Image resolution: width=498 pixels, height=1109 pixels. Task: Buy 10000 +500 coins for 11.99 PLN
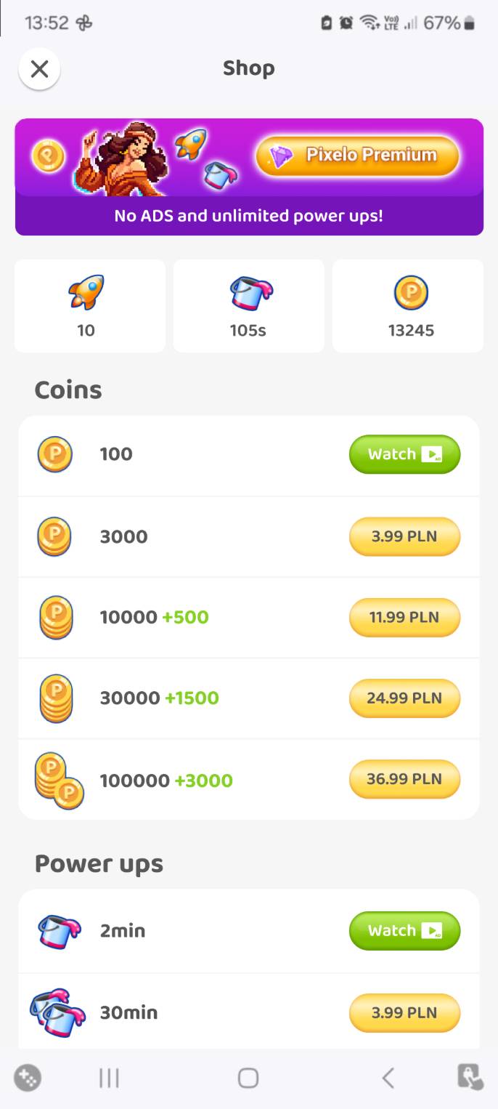405,617
